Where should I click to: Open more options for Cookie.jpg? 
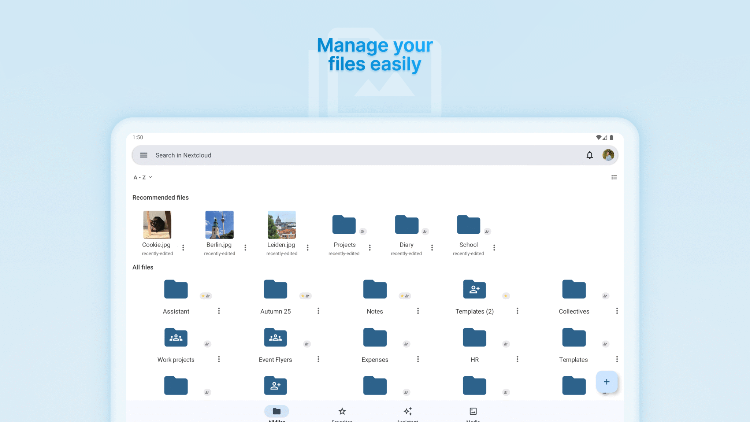(x=183, y=248)
